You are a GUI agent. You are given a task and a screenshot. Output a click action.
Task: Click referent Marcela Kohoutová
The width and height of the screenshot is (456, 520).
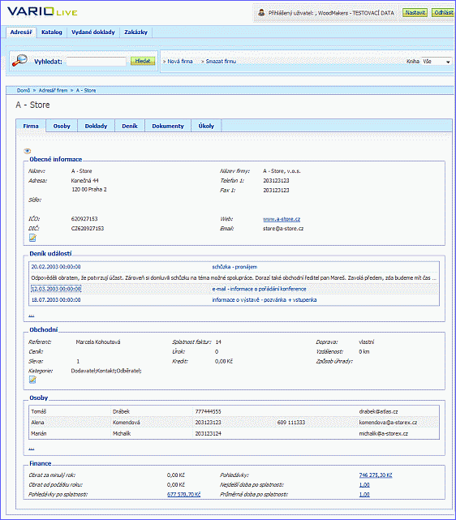coord(98,342)
